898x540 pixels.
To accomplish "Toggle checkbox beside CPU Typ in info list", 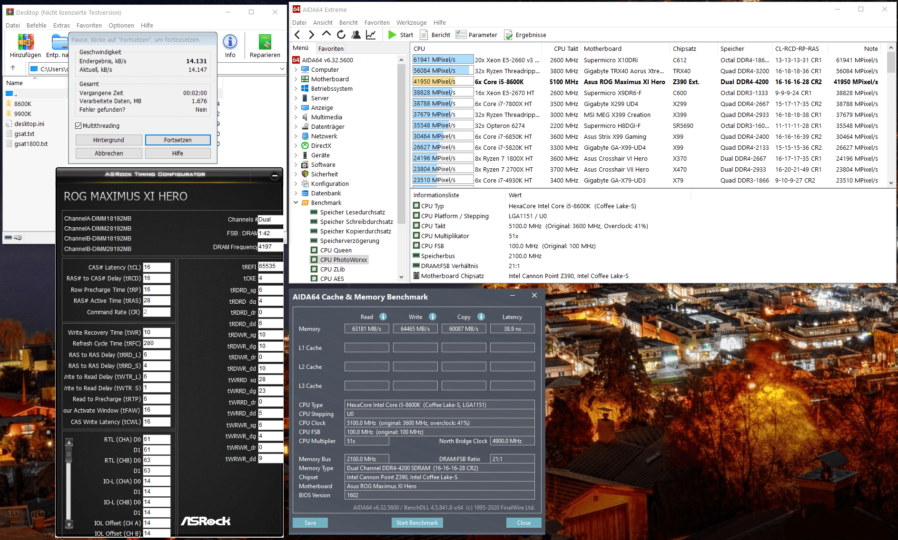I will pyautogui.click(x=416, y=206).
